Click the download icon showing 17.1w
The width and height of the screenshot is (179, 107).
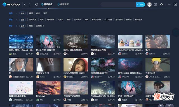55,100
